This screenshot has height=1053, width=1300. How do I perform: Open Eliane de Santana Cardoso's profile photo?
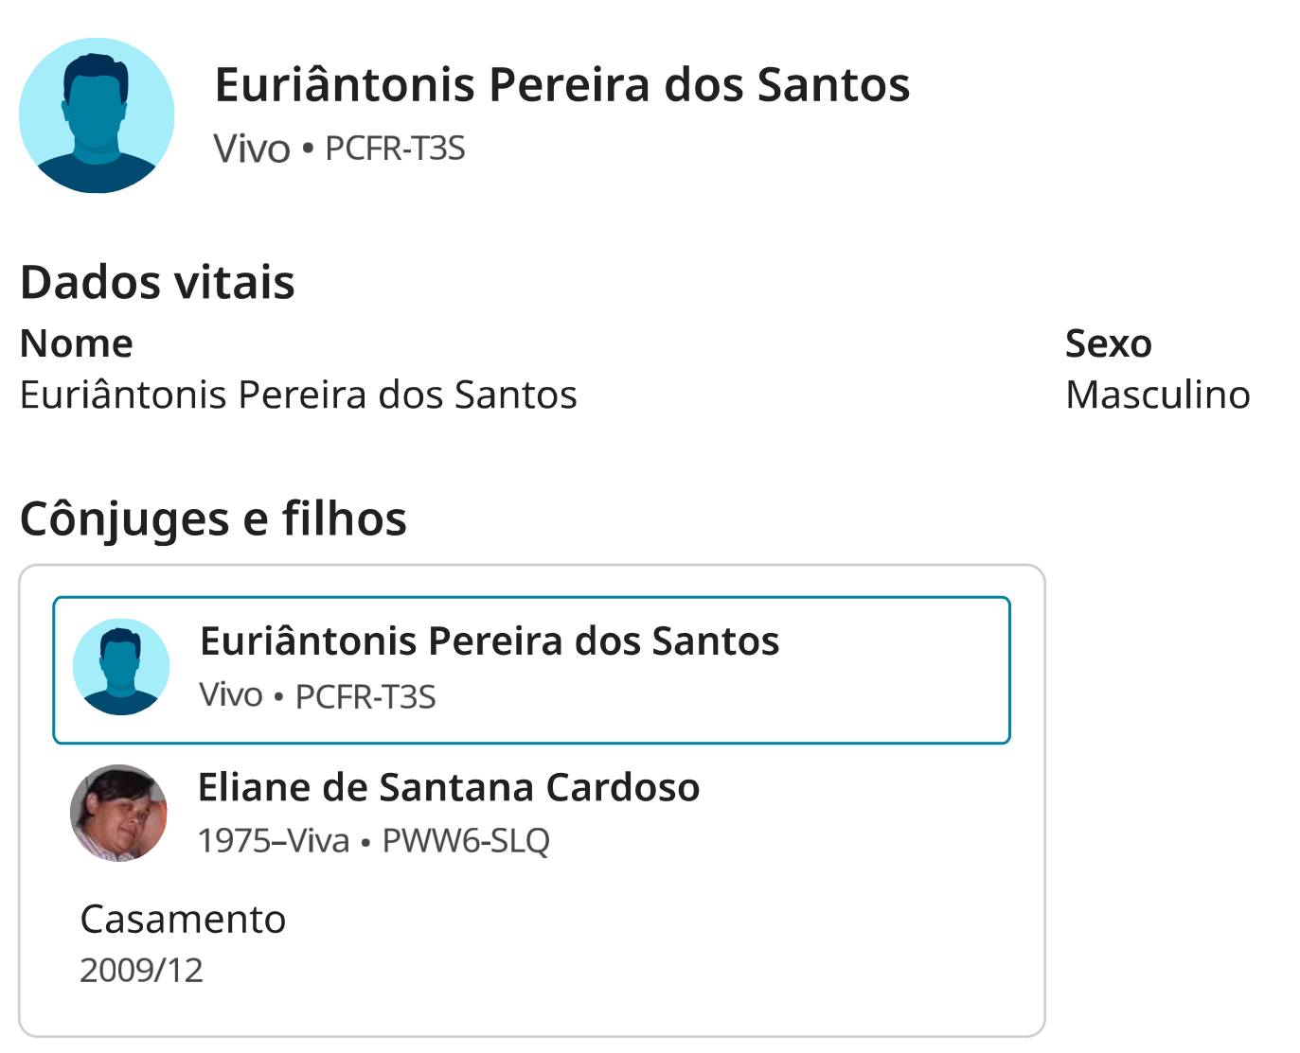click(119, 813)
